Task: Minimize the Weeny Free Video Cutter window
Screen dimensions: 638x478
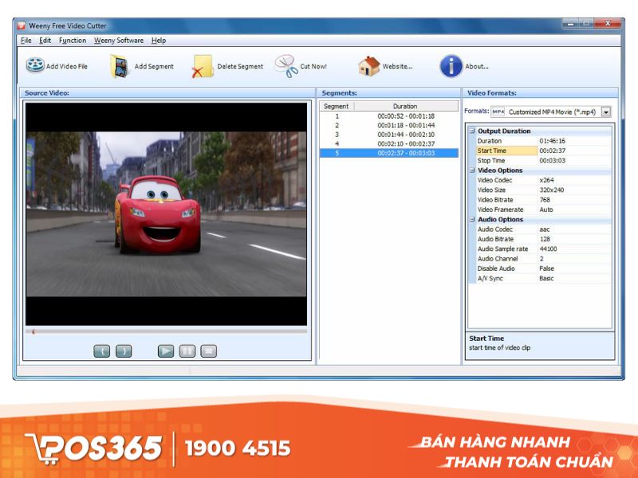Action: pyautogui.click(x=570, y=24)
